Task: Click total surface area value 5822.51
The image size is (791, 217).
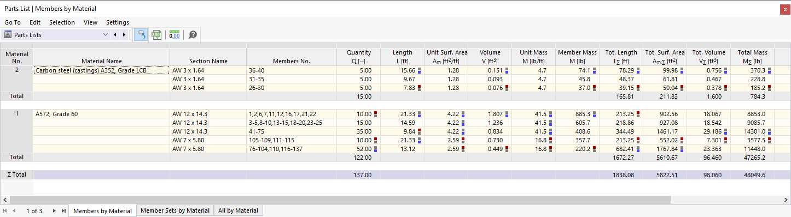Action: (x=665, y=175)
